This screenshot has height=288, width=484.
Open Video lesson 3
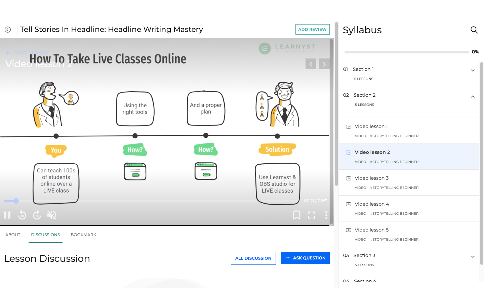[409, 182]
